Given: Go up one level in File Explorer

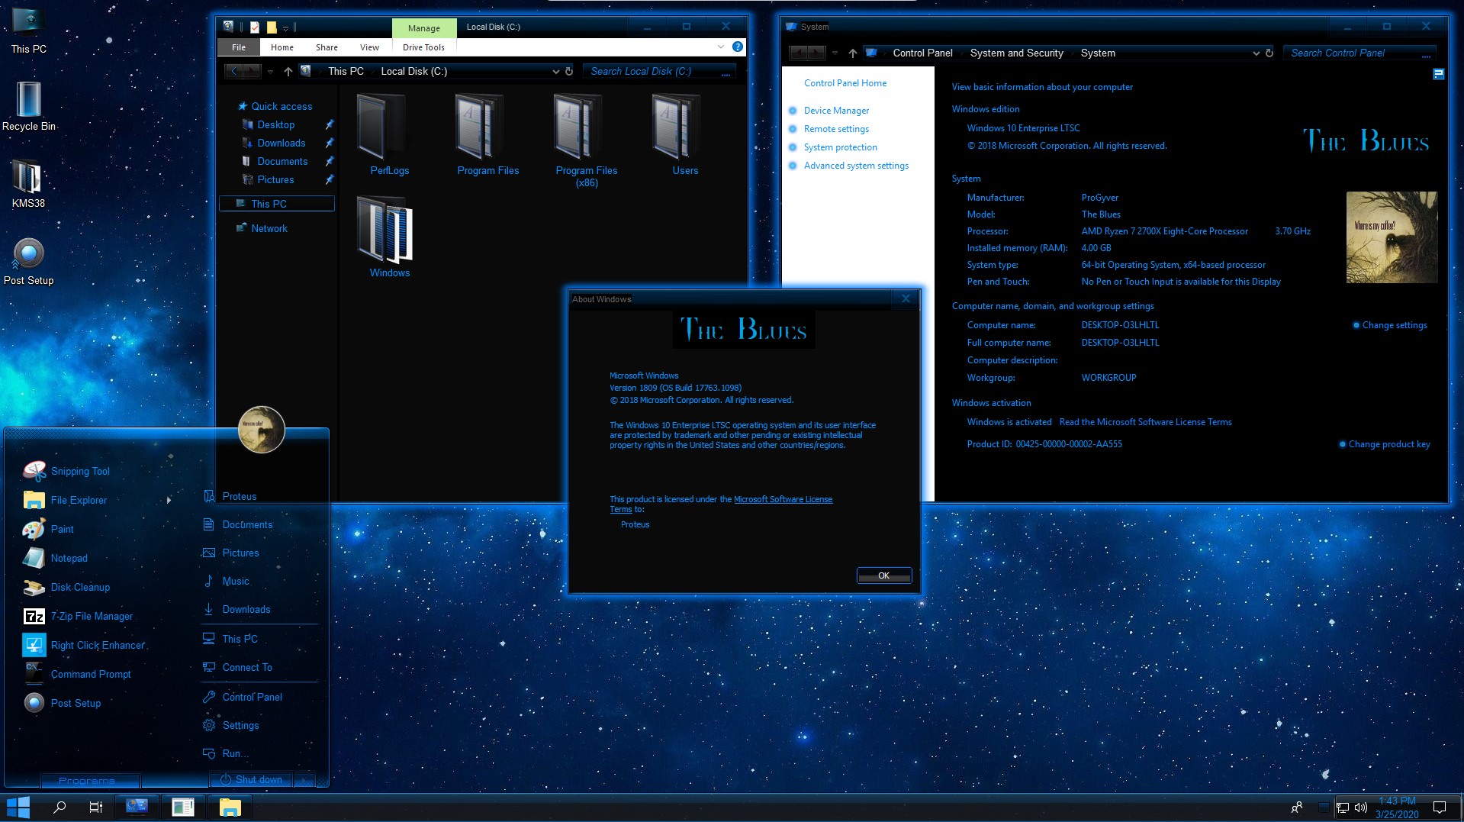Looking at the screenshot, I should (x=288, y=71).
